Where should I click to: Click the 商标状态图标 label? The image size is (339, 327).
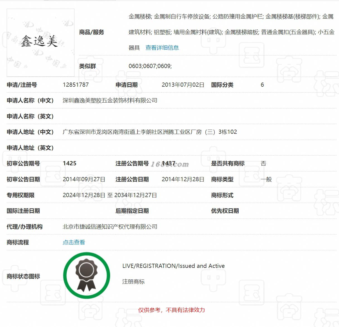pos(23,276)
